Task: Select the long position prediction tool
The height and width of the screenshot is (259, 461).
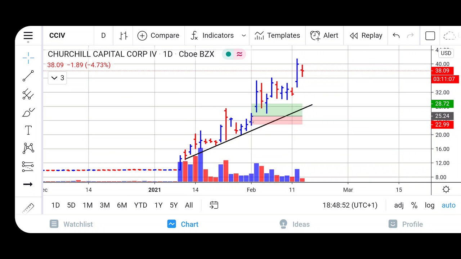Action: click(28, 166)
